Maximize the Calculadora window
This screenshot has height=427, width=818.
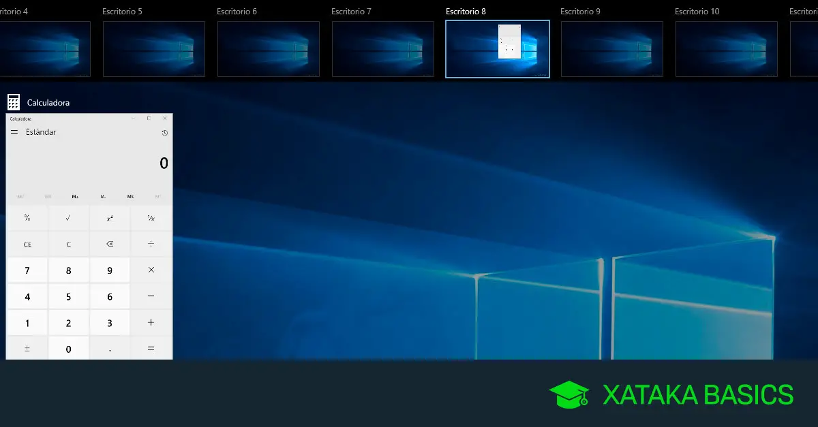point(149,118)
